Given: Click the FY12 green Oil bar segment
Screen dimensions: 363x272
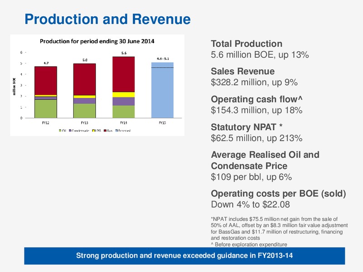Looking at the screenshot, I should pyautogui.click(x=46, y=109).
